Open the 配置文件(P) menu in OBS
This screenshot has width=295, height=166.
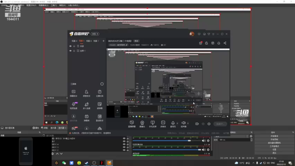coord(31,5)
